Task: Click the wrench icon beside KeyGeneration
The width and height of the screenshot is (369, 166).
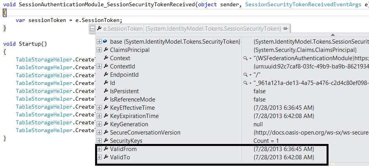Action: (106, 124)
